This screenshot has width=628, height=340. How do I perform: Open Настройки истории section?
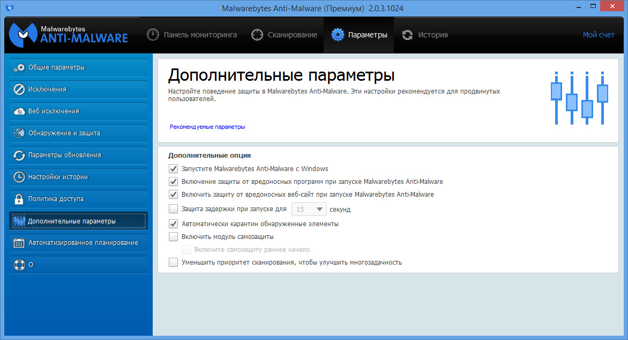click(78, 177)
